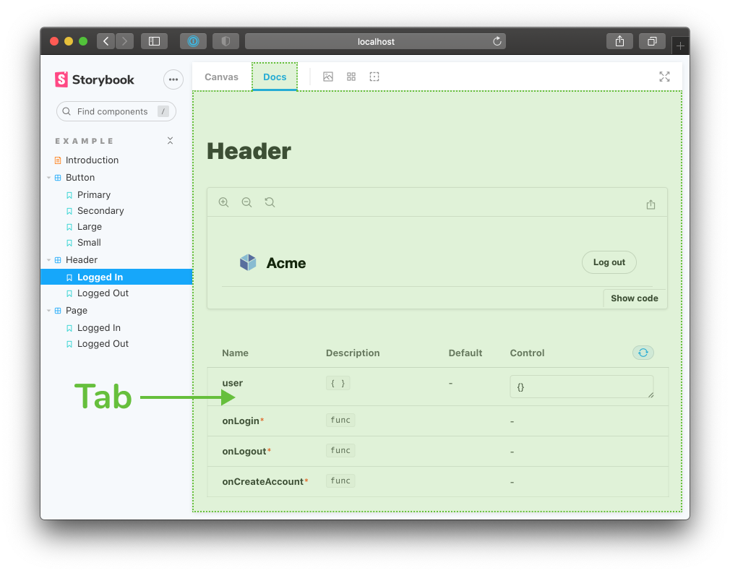This screenshot has width=730, height=573.
Task: Reload the page with the refresh arrow
Action: [497, 41]
